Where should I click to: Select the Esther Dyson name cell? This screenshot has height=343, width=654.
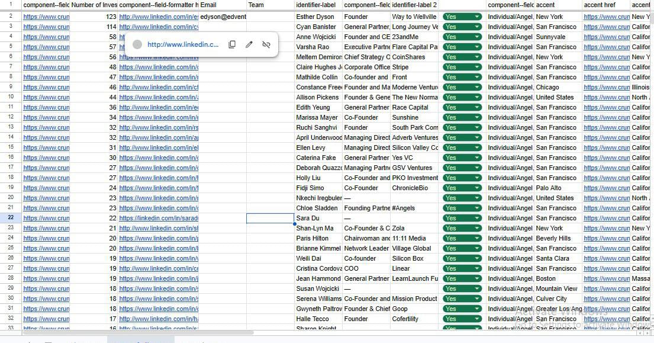318,17
